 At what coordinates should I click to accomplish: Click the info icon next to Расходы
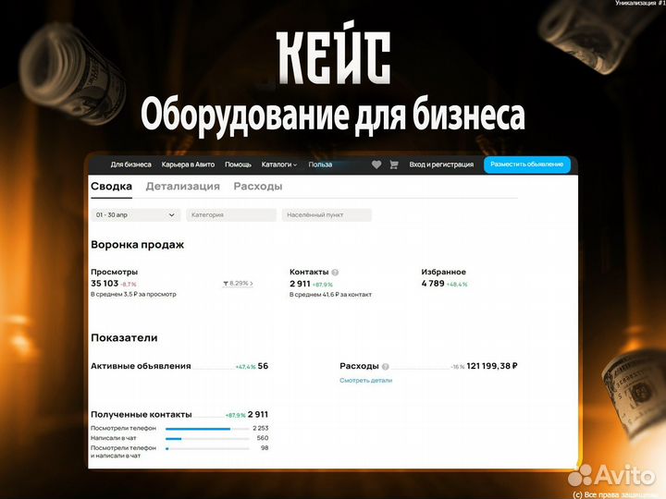click(385, 367)
